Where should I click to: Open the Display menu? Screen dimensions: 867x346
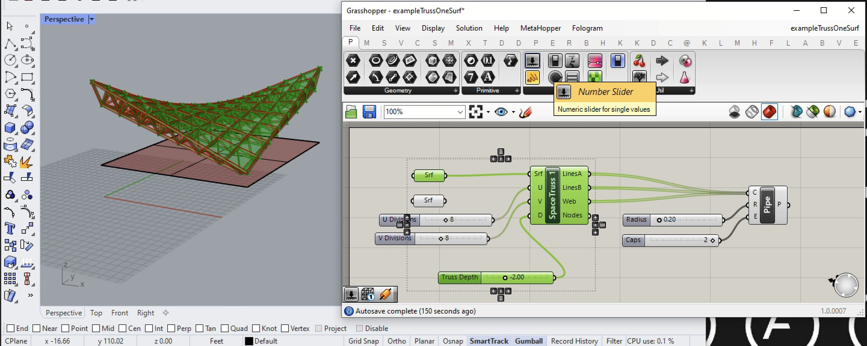tap(433, 28)
